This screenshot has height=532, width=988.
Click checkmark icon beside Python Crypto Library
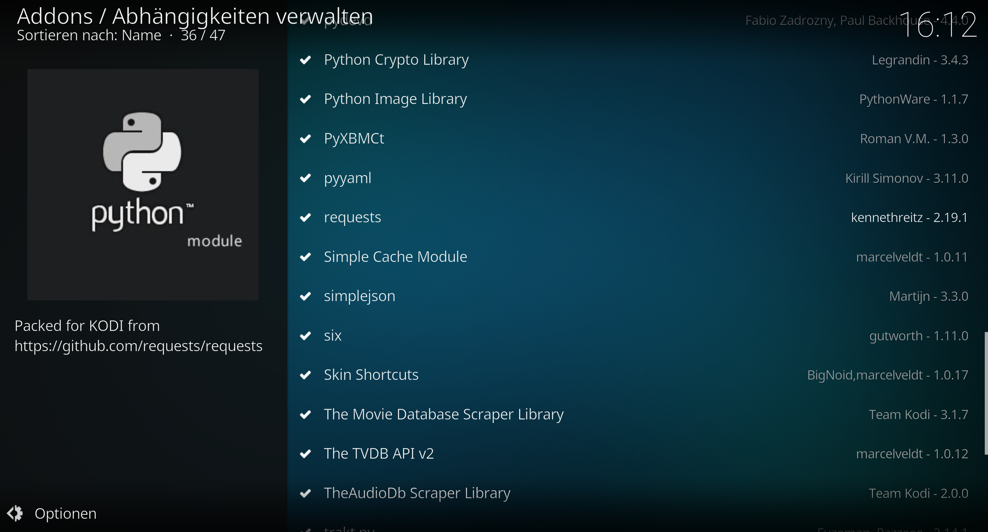(x=305, y=60)
